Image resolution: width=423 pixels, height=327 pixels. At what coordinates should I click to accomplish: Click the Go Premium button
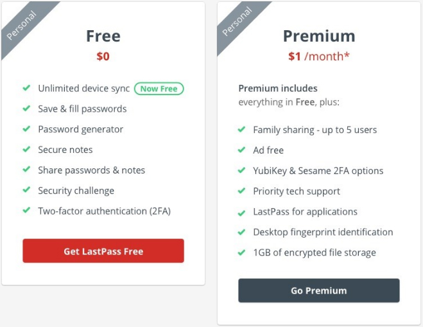319,290
